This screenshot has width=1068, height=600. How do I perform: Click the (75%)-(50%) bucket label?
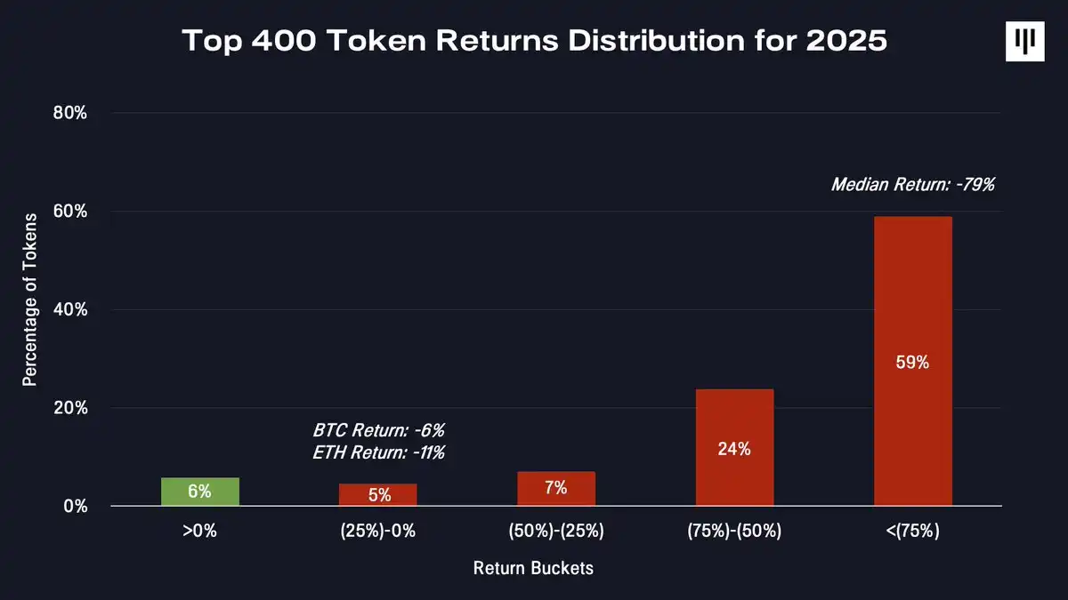click(734, 532)
